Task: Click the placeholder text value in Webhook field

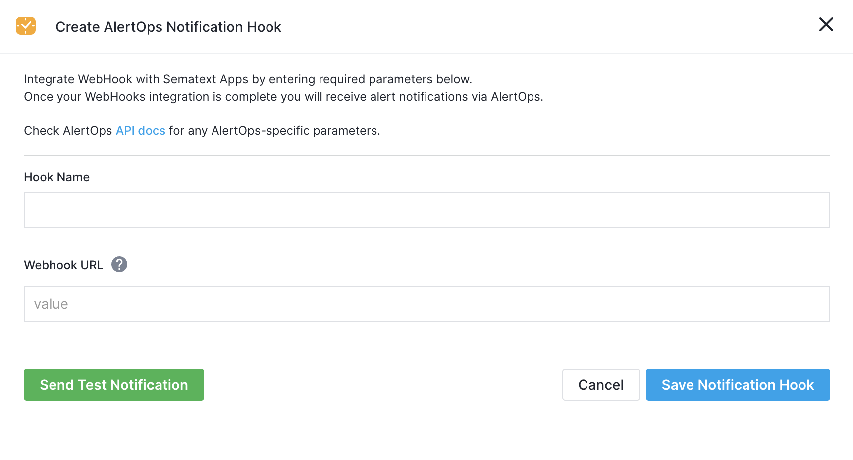Action: point(51,304)
